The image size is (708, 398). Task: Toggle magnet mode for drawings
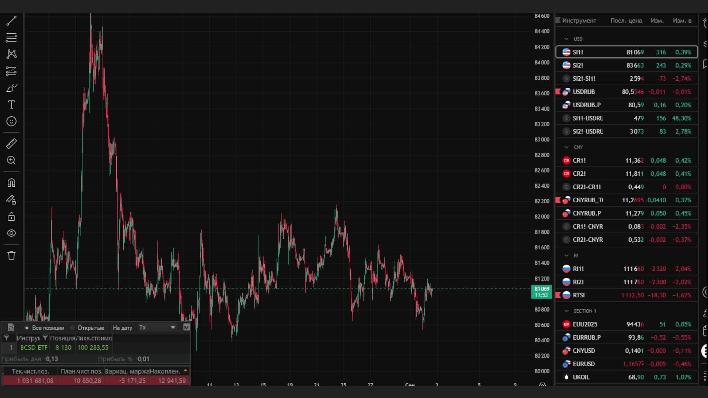click(11, 183)
